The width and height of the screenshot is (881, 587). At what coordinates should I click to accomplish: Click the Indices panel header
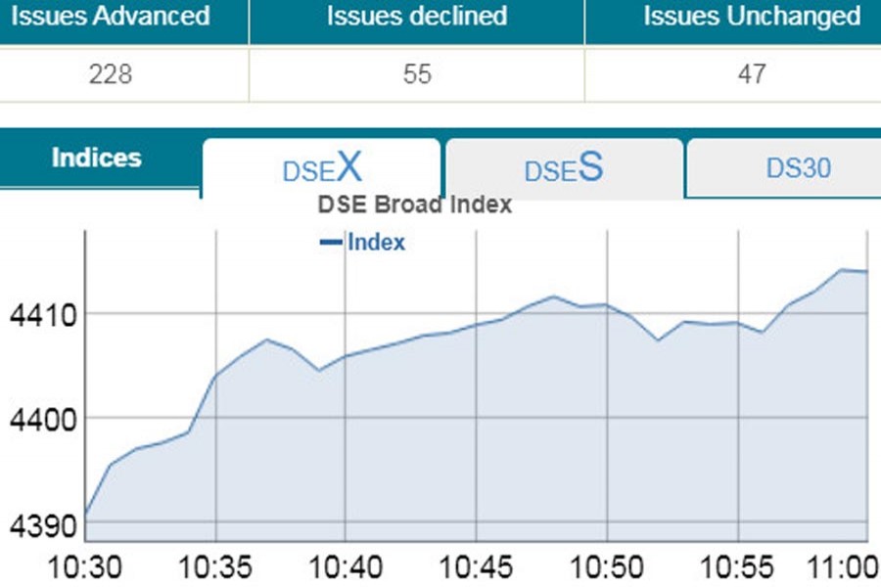tap(94, 157)
